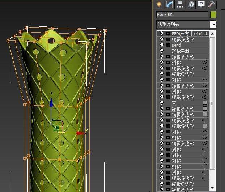Open the Hierarchy panel tab
225x192 pixels.
180,4
